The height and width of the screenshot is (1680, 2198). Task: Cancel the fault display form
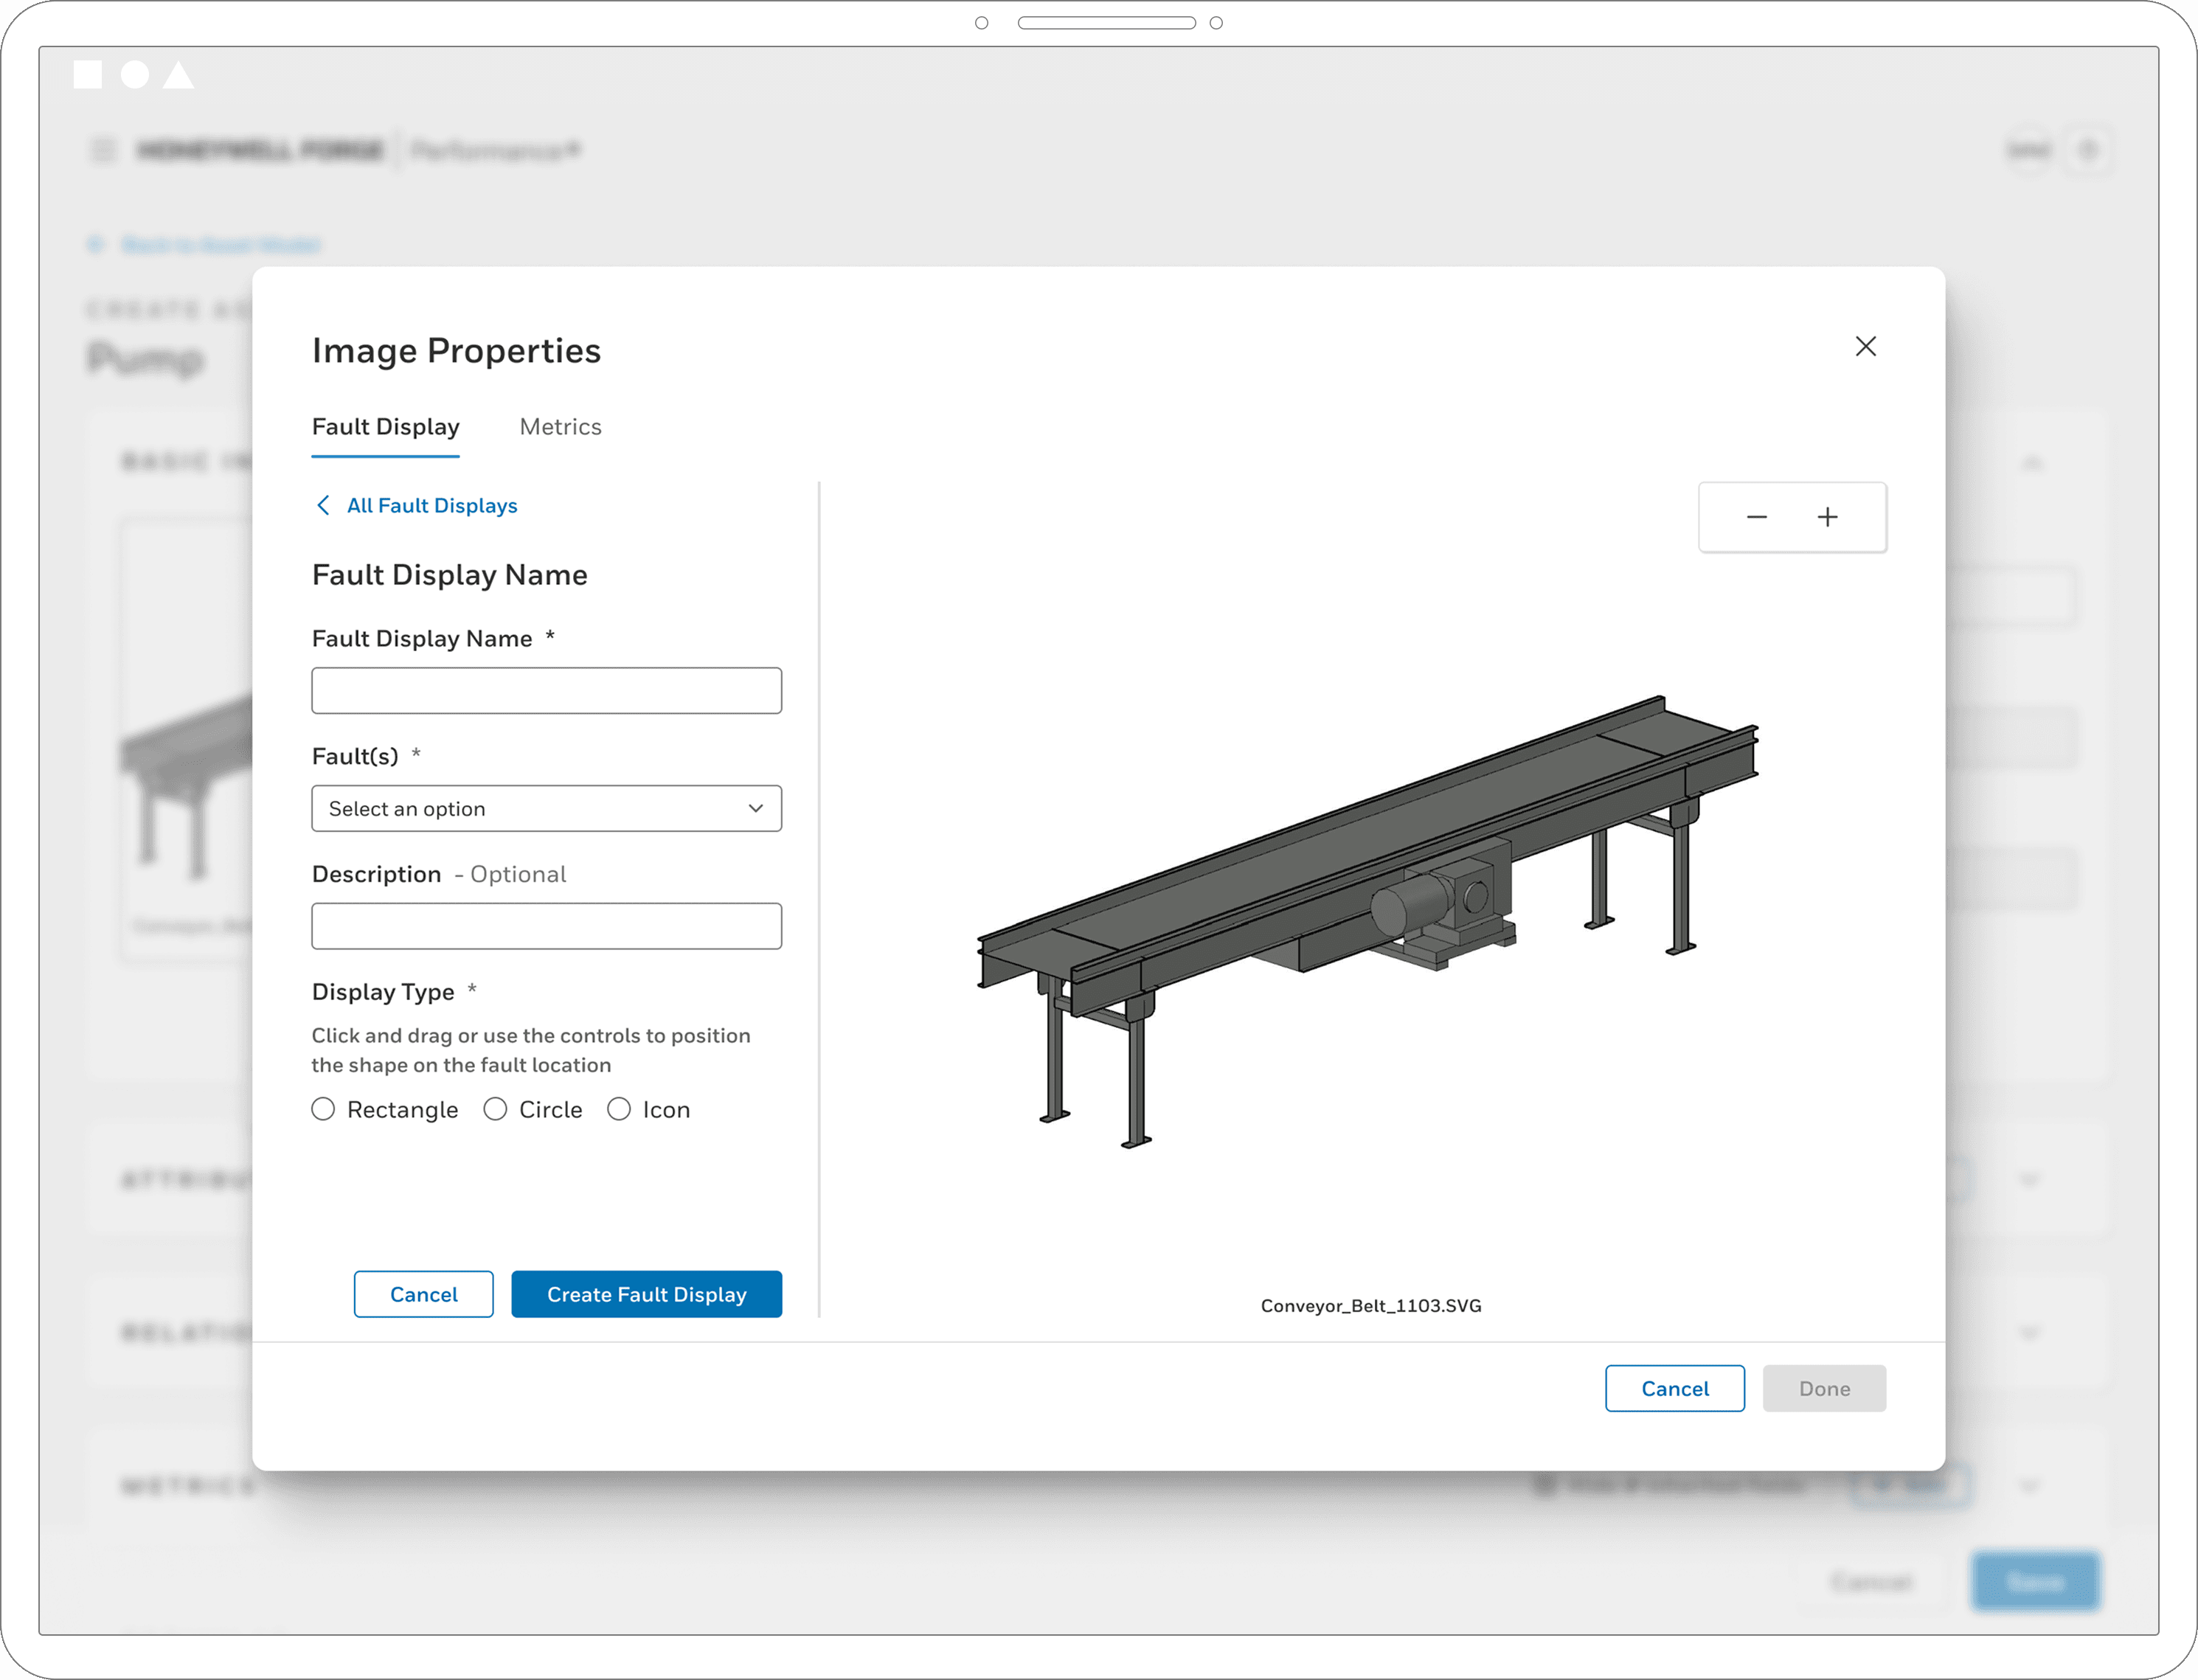coord(424,1294)
